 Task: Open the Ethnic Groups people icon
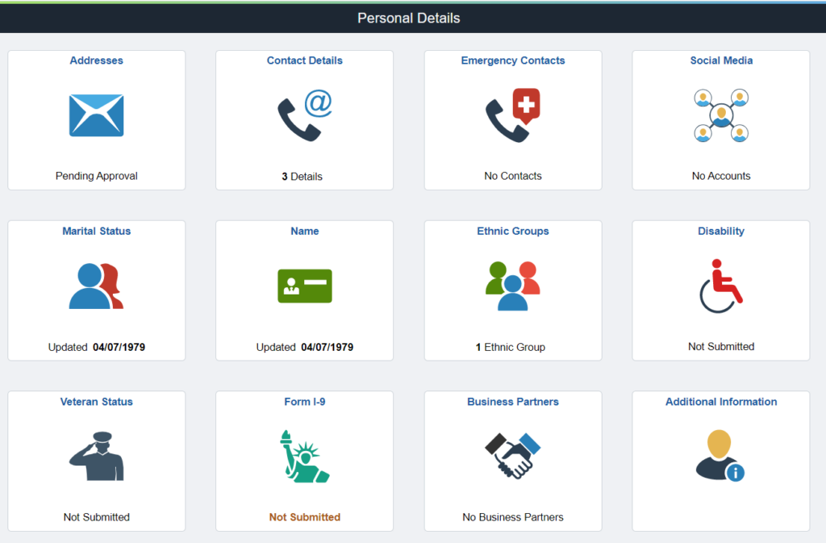click(512, 286)
